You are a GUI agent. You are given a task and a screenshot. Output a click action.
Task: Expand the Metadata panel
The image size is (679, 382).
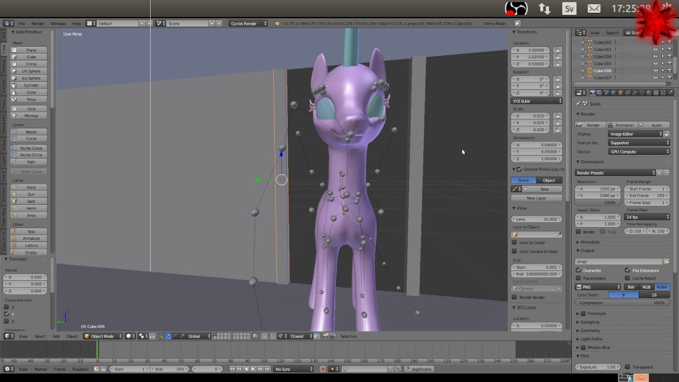(589, 242)
